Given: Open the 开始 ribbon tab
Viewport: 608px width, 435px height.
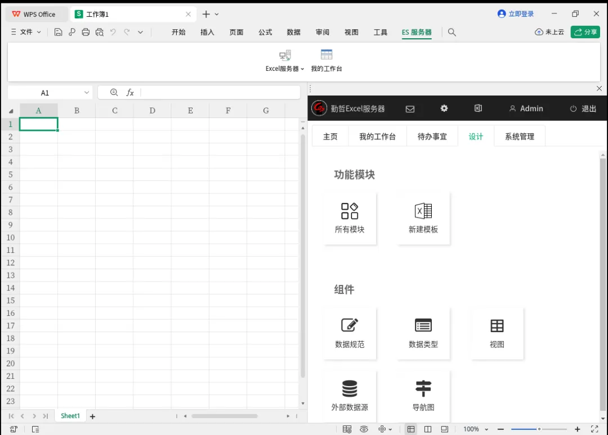Looking at the screenshot, I should 178,32.
